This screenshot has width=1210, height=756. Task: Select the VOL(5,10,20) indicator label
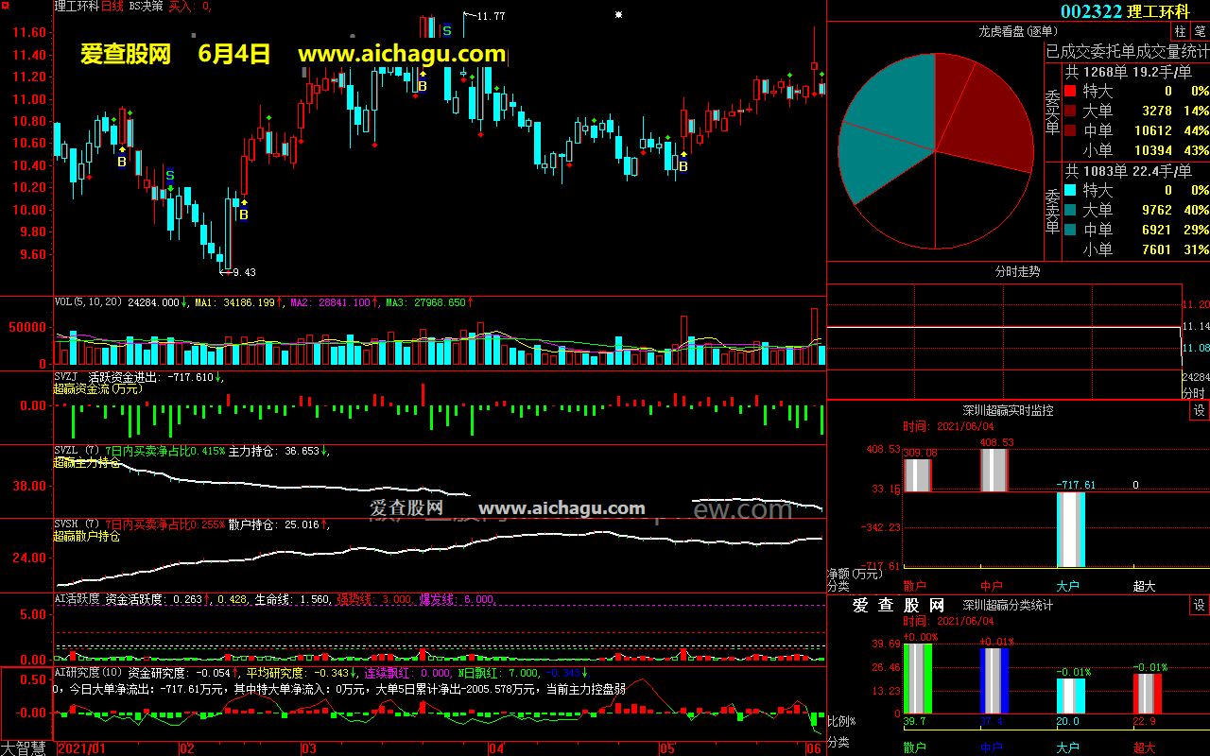click(89, 302)
